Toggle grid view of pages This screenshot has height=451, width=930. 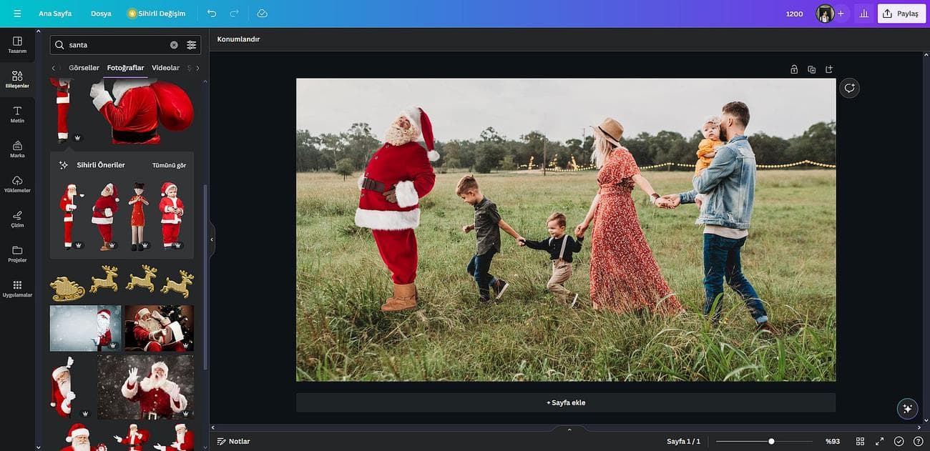click(860, 441)
